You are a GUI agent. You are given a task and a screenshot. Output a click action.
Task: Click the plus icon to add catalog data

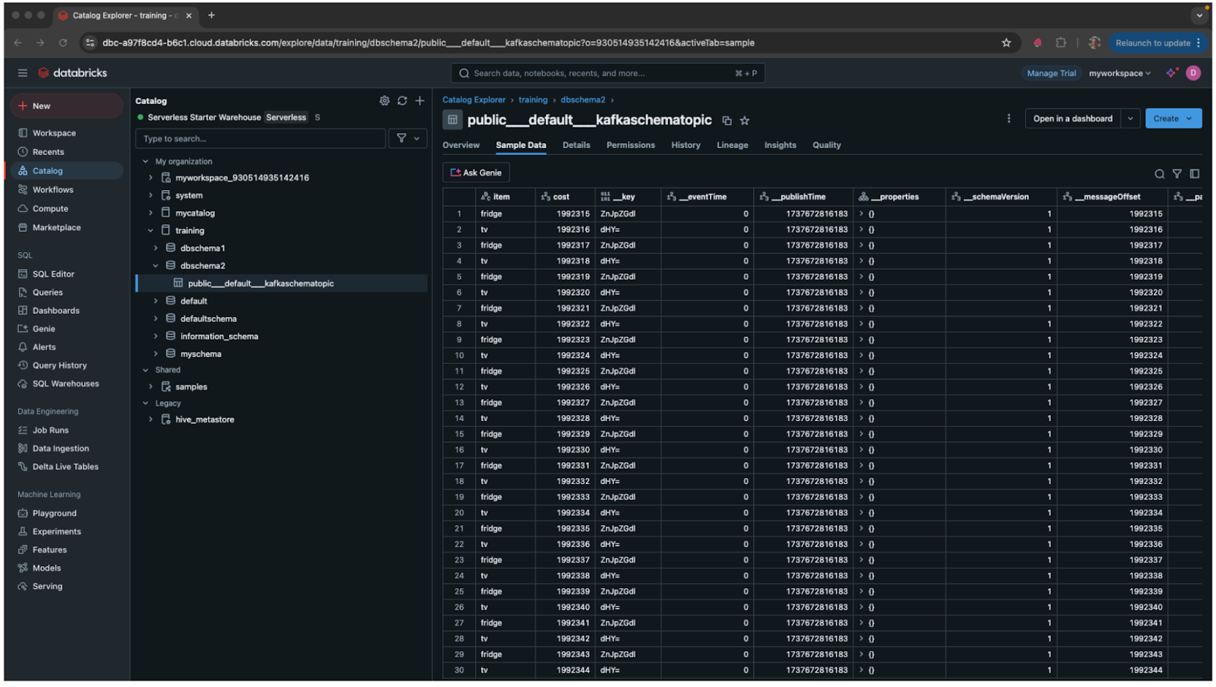click(x=420, y=100)
